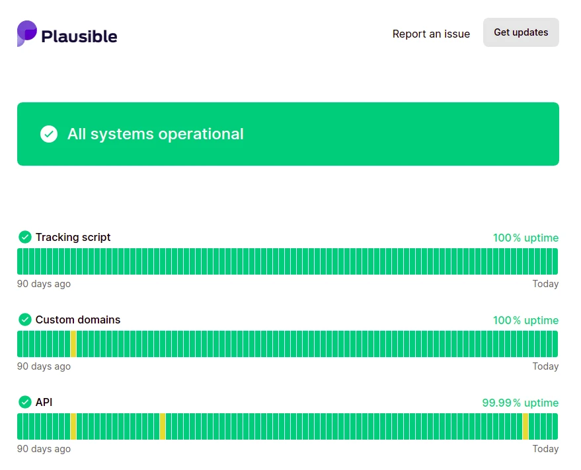This screenshot has width=581, height=470.
Task: Click the Get updates button
Action: pyautogui.click(x=521, y=32)
